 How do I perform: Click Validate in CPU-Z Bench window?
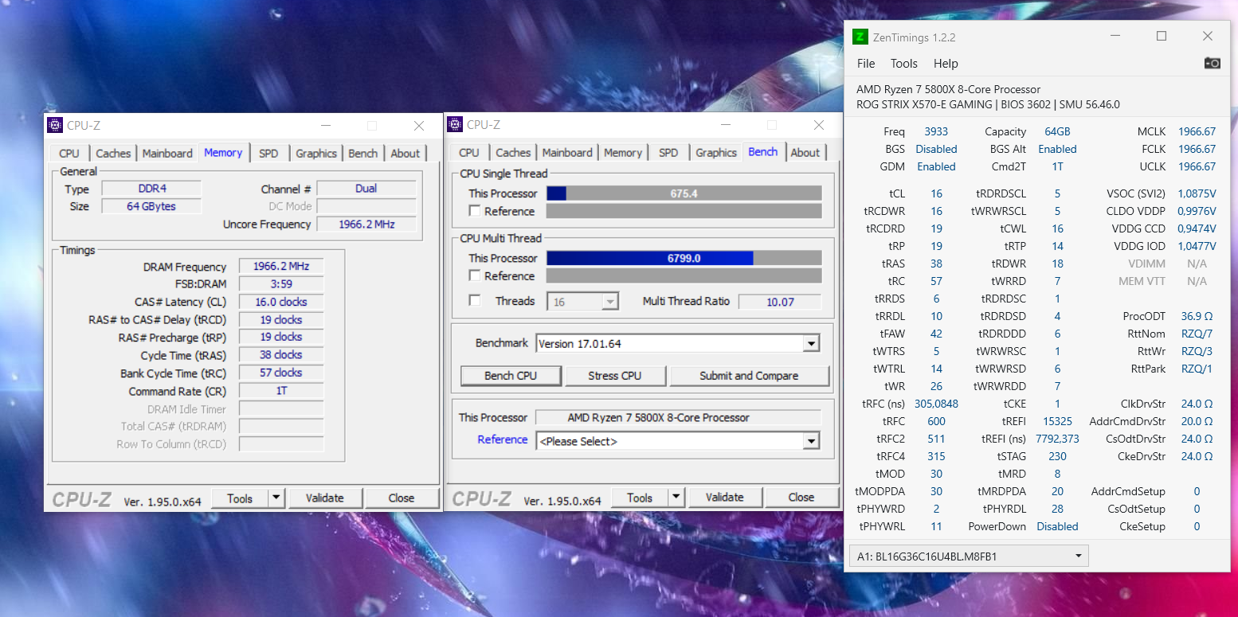tap(724, 498)
